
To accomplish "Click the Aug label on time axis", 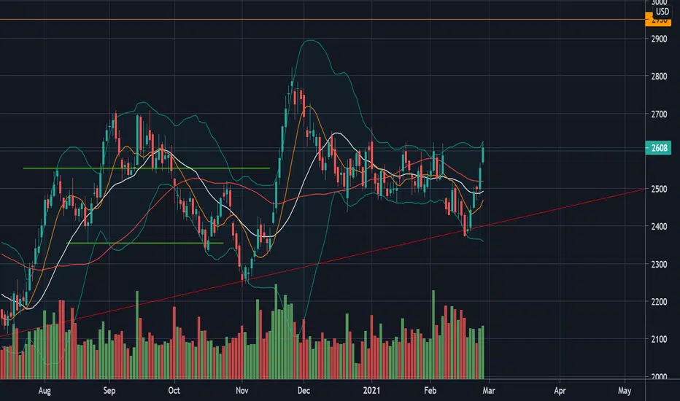I will (x=45, y=391).
